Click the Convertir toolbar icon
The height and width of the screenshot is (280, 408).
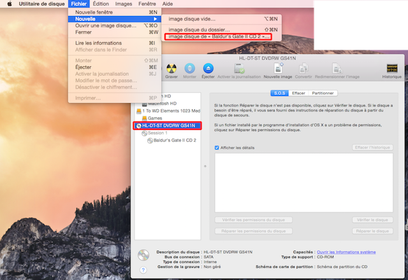coord(303,69)
